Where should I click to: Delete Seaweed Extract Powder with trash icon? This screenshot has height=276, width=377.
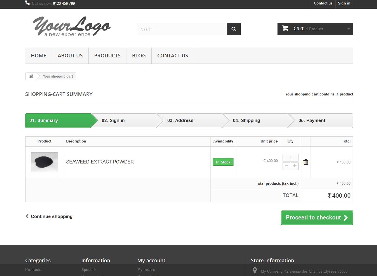click(306, 162)
